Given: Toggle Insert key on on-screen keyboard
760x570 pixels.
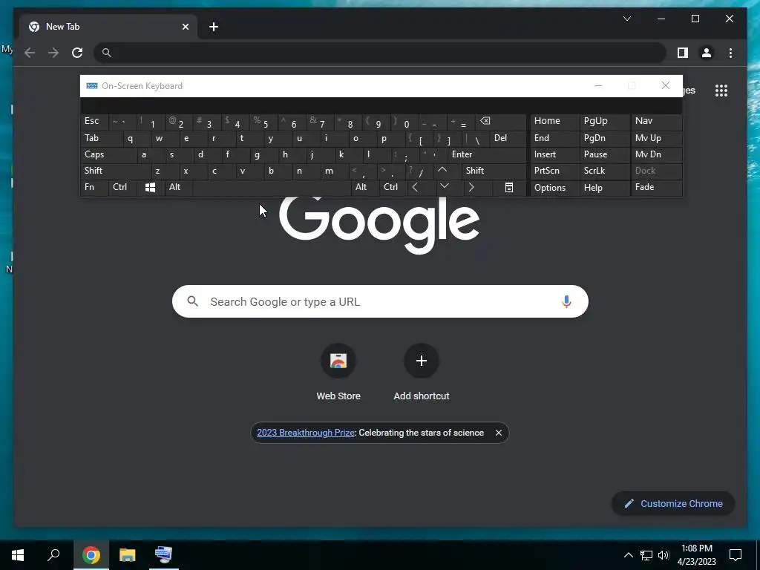Looking at the screenshot, I should pyautogui.click(x=554, y=154).
